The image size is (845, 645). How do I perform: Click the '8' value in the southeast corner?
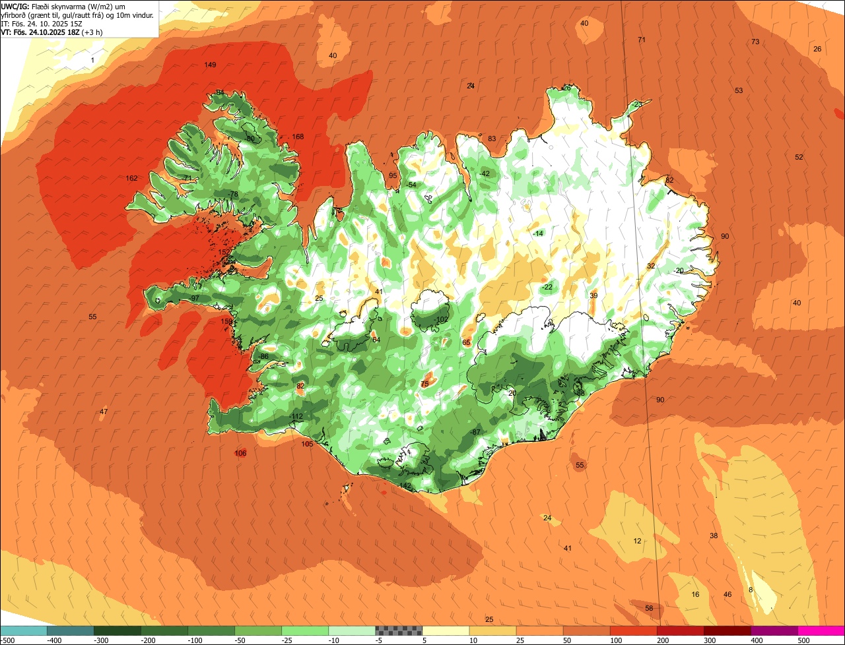(751, 590)
